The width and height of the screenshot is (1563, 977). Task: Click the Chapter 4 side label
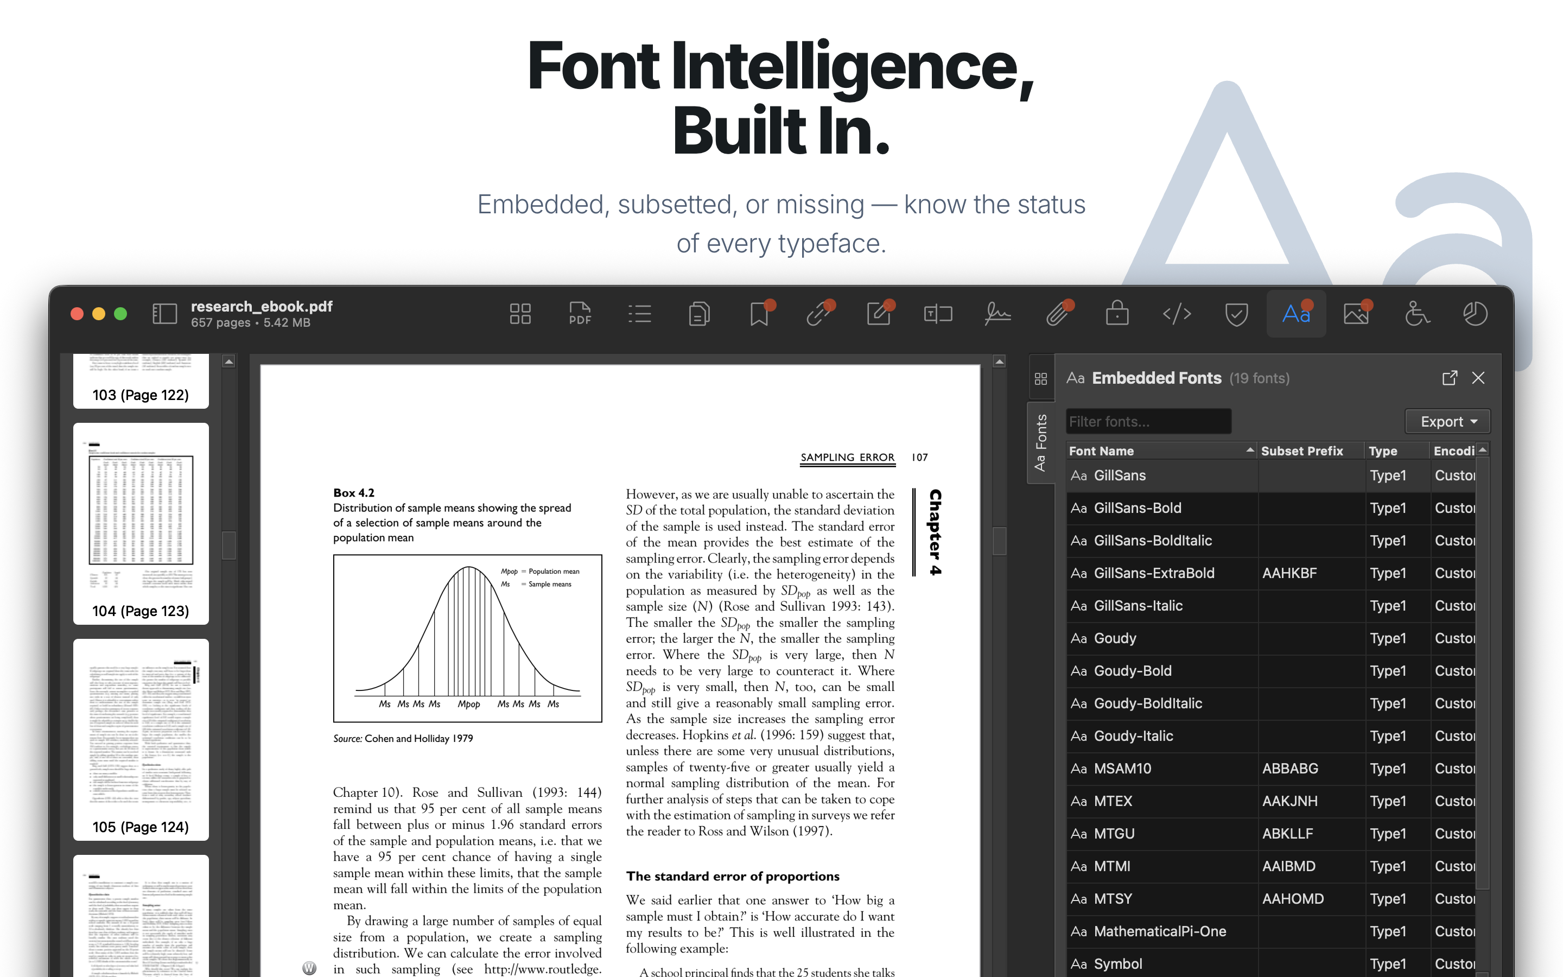click(x=935, y=532)
